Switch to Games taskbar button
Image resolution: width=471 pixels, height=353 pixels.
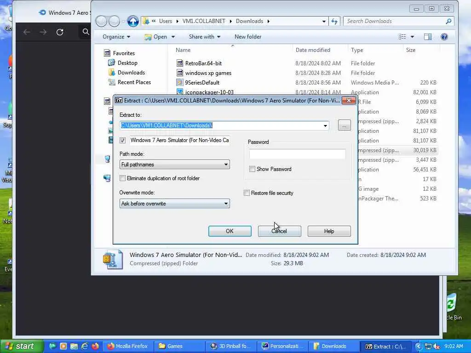[x=180, y=346]
